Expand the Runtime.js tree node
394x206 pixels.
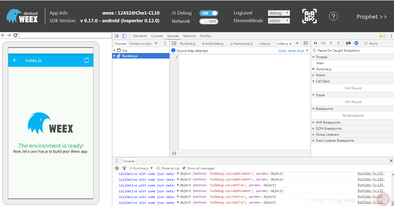click(x=114, y=56)
